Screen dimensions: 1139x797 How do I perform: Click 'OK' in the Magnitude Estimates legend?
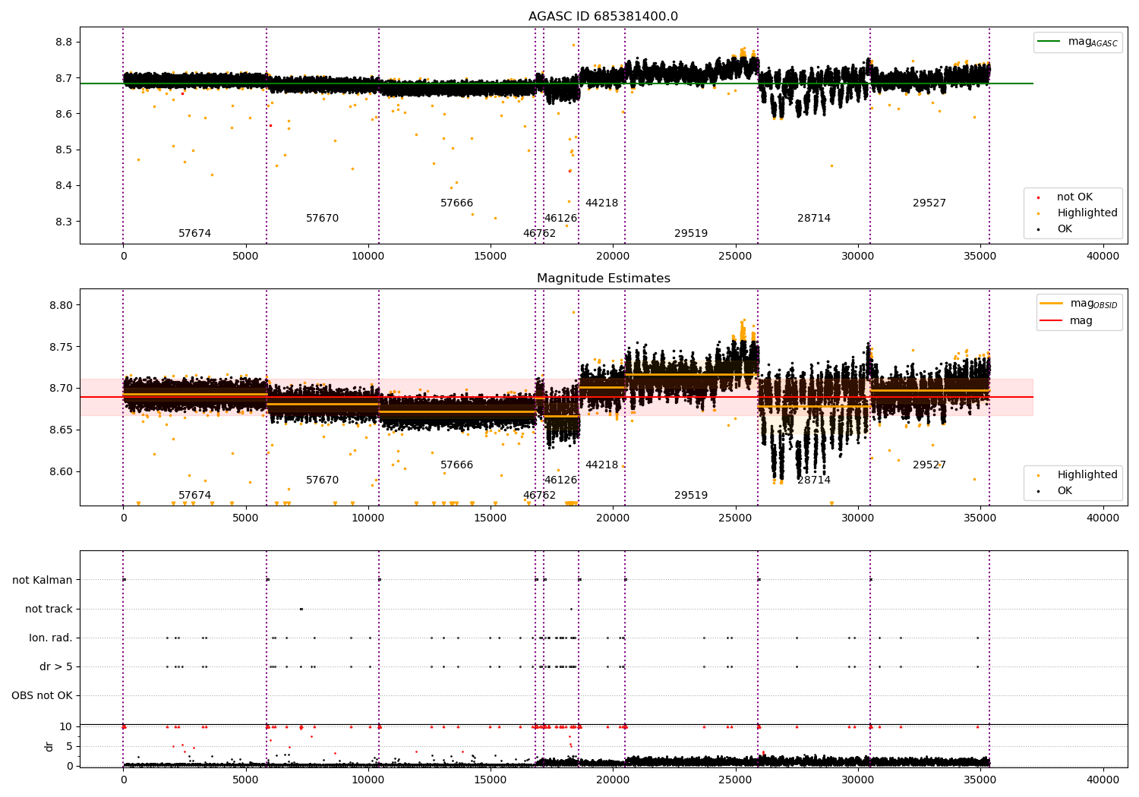point(1065,491)
